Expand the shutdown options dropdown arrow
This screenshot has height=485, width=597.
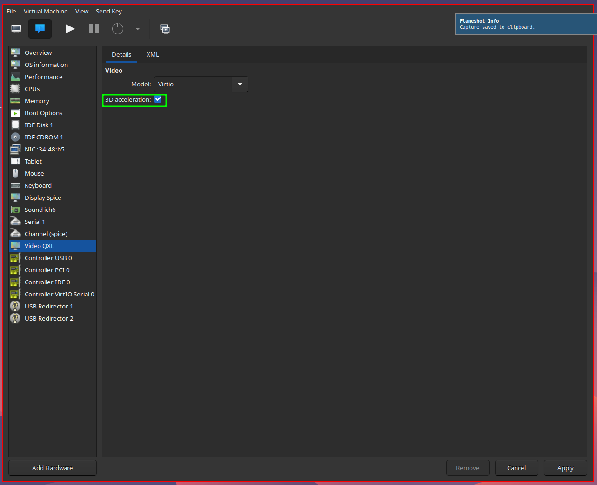coord(138,29)
